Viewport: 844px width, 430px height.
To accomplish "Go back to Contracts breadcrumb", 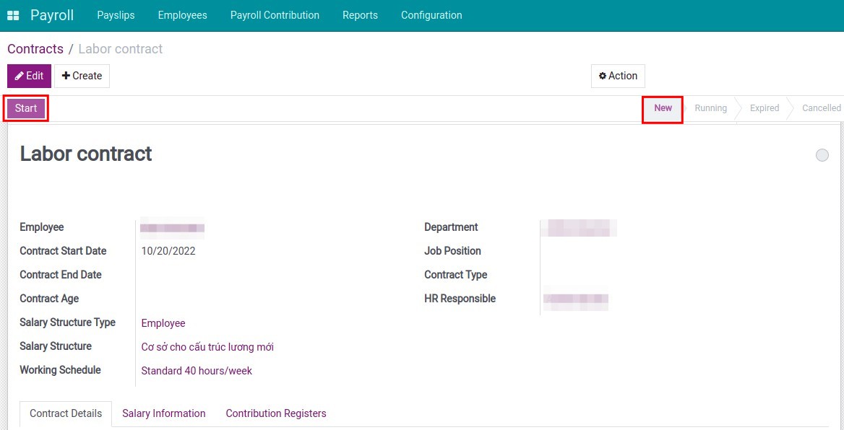I will 35,49.
